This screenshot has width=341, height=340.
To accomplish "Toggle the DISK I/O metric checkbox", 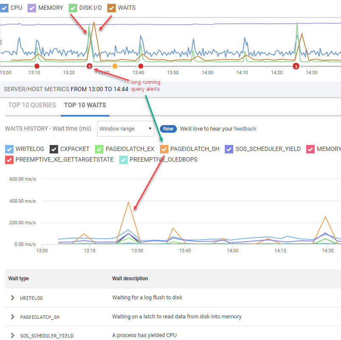I will [73, 8].
